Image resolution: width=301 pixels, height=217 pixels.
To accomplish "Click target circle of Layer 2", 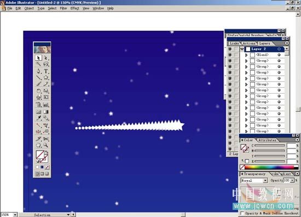I will pyautogui.click(x=279, y=49).
